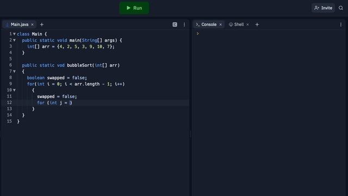Close the Console tab
The image size is (348, 196).
[x=220, y=24]
